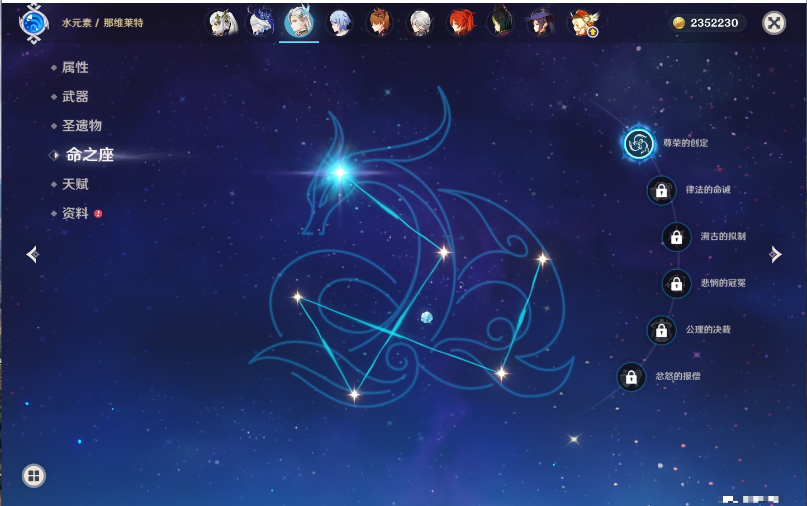Switch to previous character with left arrow
Screen dimensions: 807x506
tap(33, 254)
